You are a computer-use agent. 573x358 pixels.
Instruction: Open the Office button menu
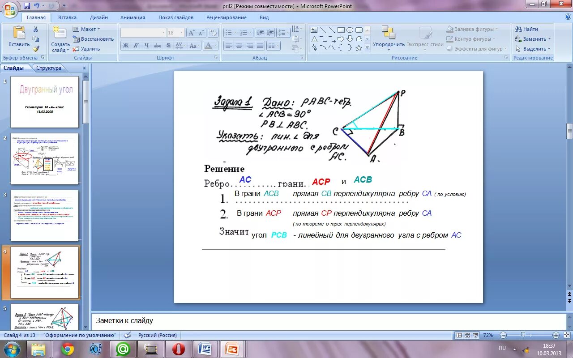pos(10,9)
